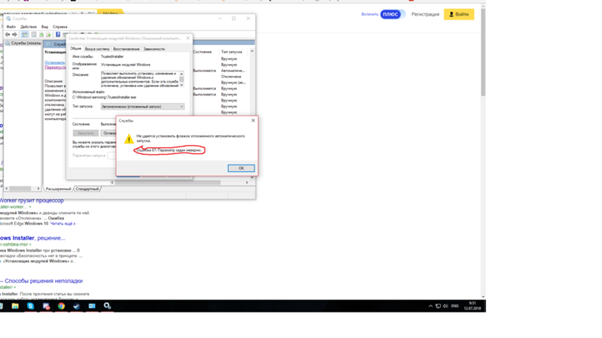Switch to the Общие tab
602x338 pixels.
pos(76,49)
